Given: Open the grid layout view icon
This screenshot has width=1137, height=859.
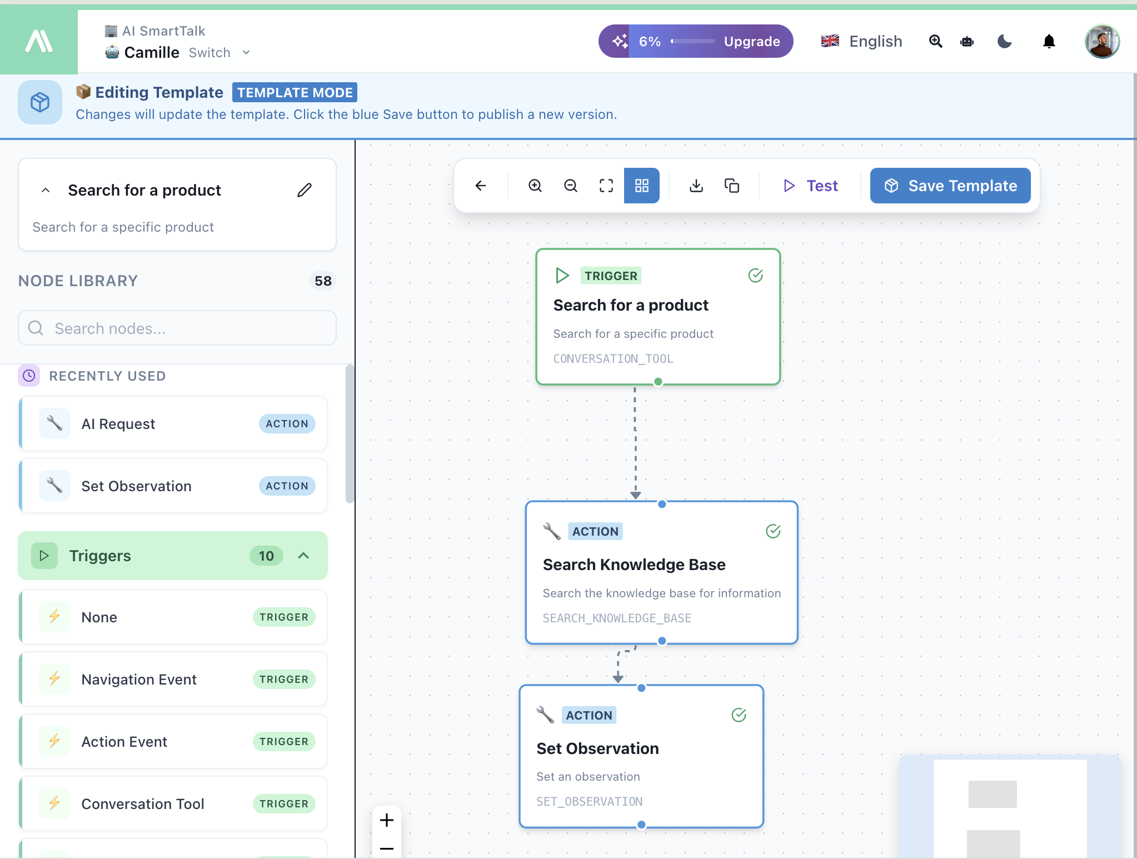Looking at the screenshot, I should pos(641,186).
